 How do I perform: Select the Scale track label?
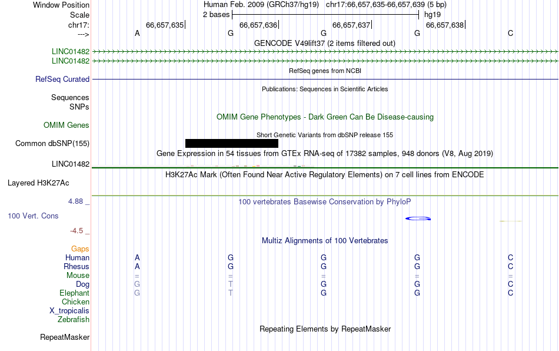click(x=79, y=15)
